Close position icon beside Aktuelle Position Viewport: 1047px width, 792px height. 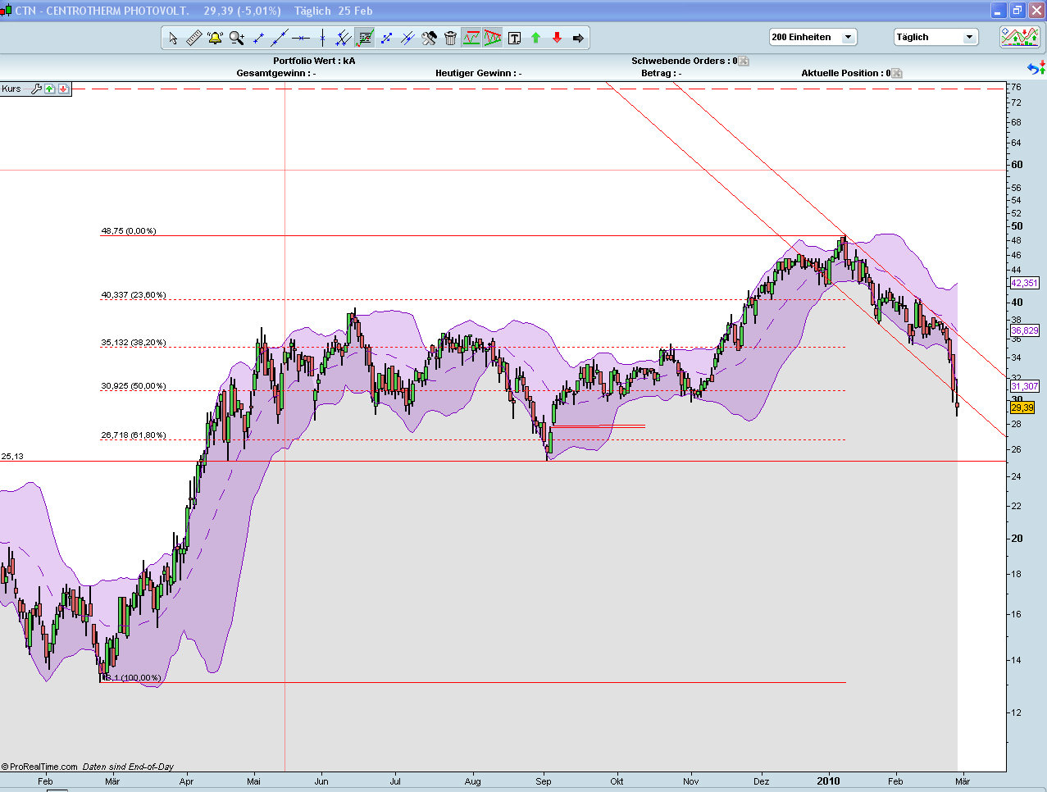[x=897, y=73]
